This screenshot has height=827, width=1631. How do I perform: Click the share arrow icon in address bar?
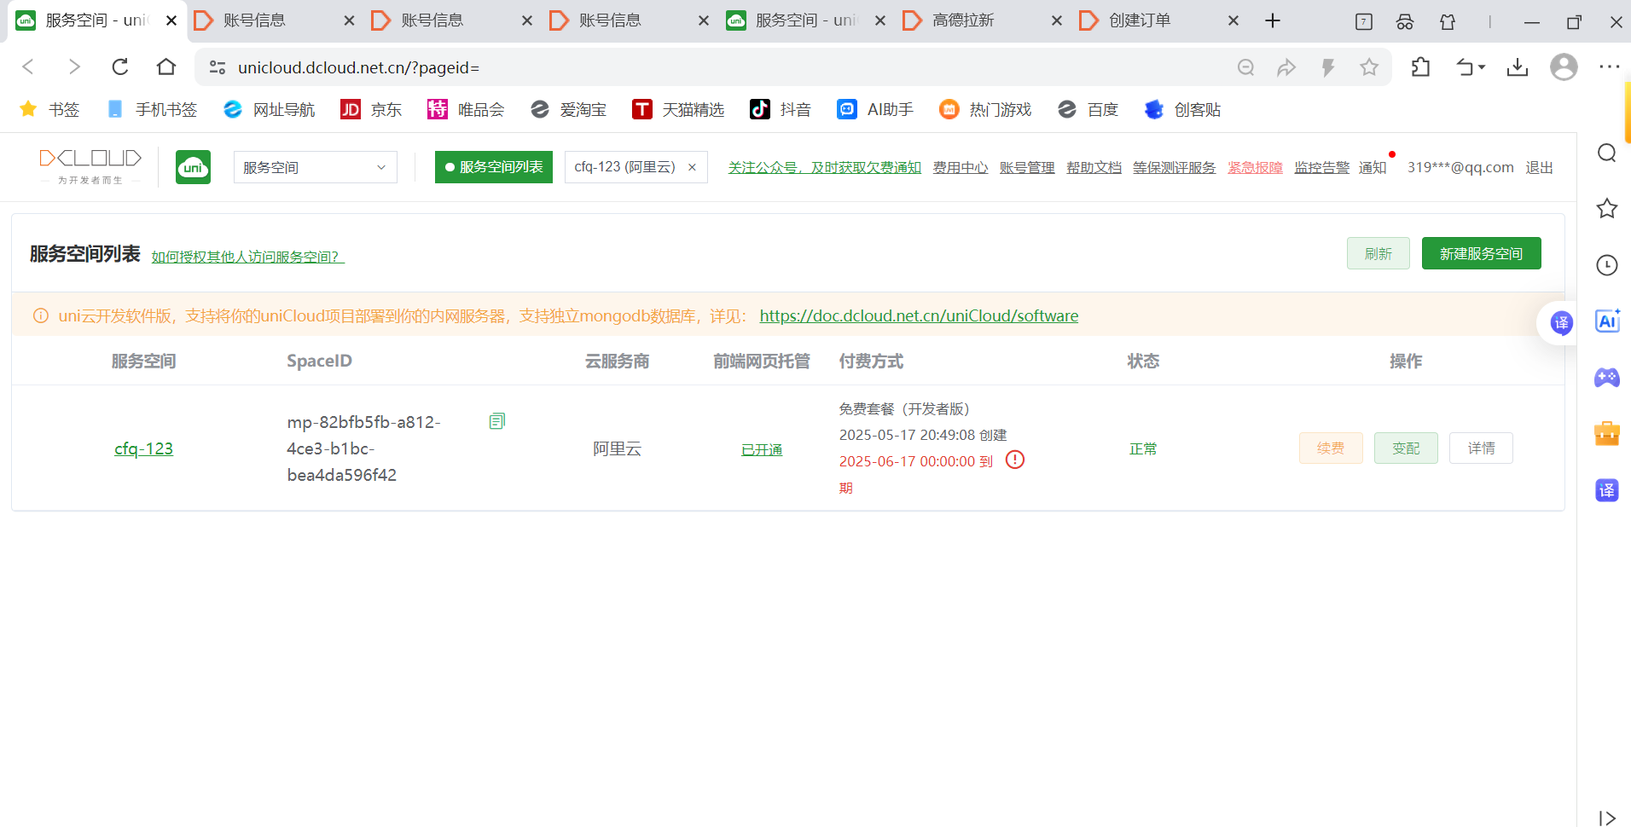coord(1286,67)
